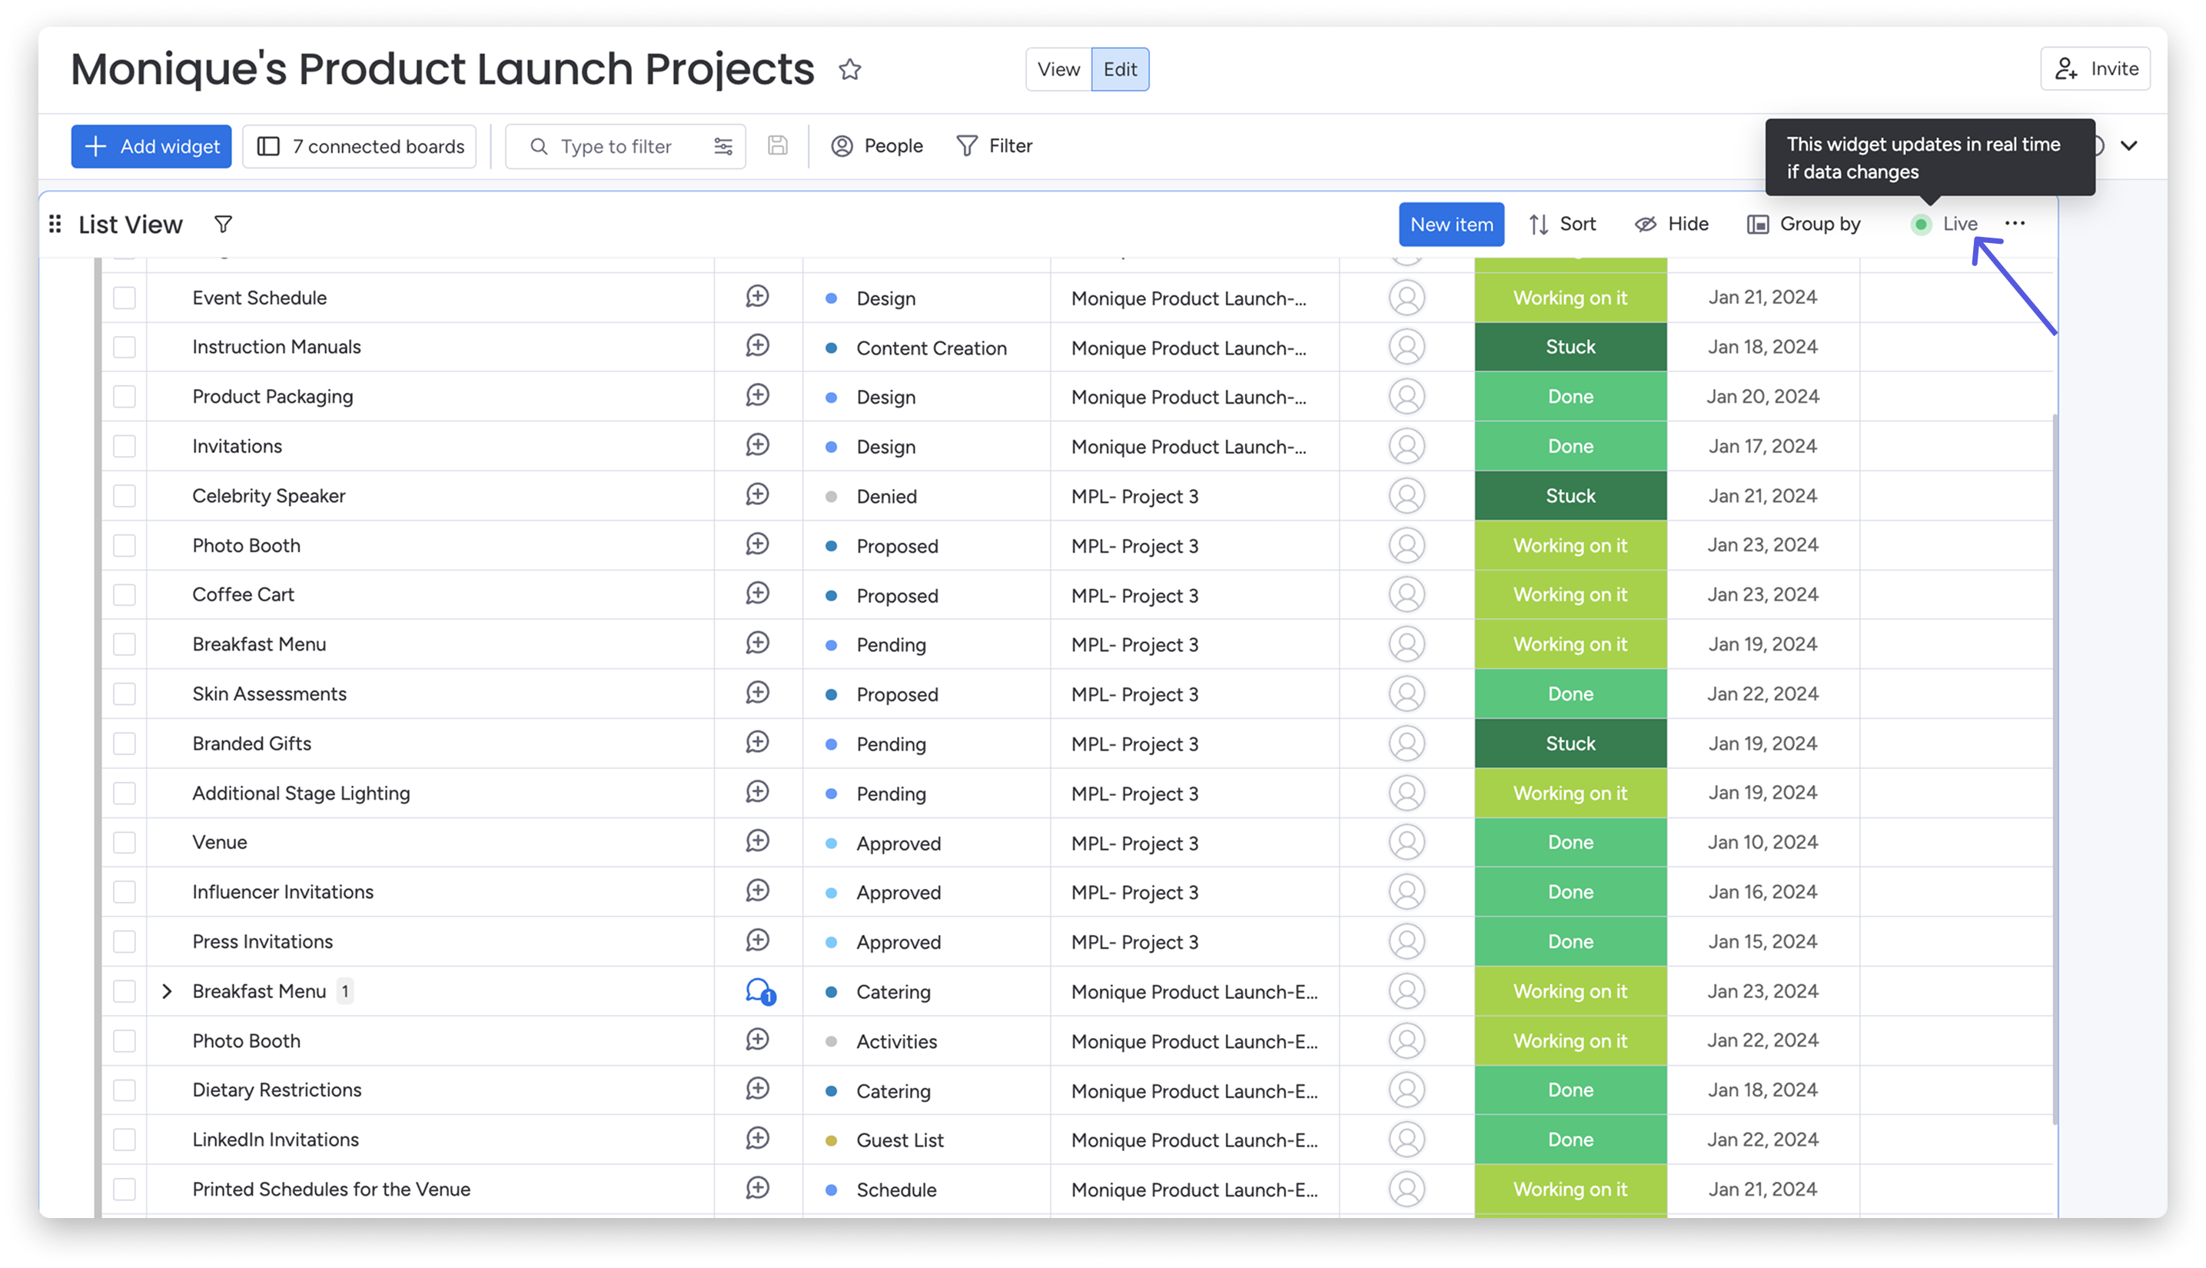The height and width of the screenshot is (1268, 2206).
Task: Open the Sort options
Action: [1562, 225]
